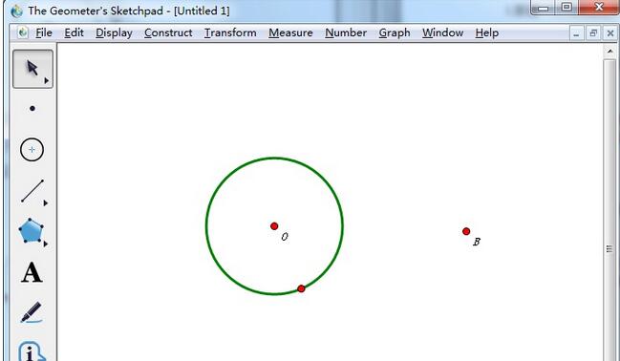Open the Transform menu
Viewport: 620px width, 361px height.
click(230, 32)
